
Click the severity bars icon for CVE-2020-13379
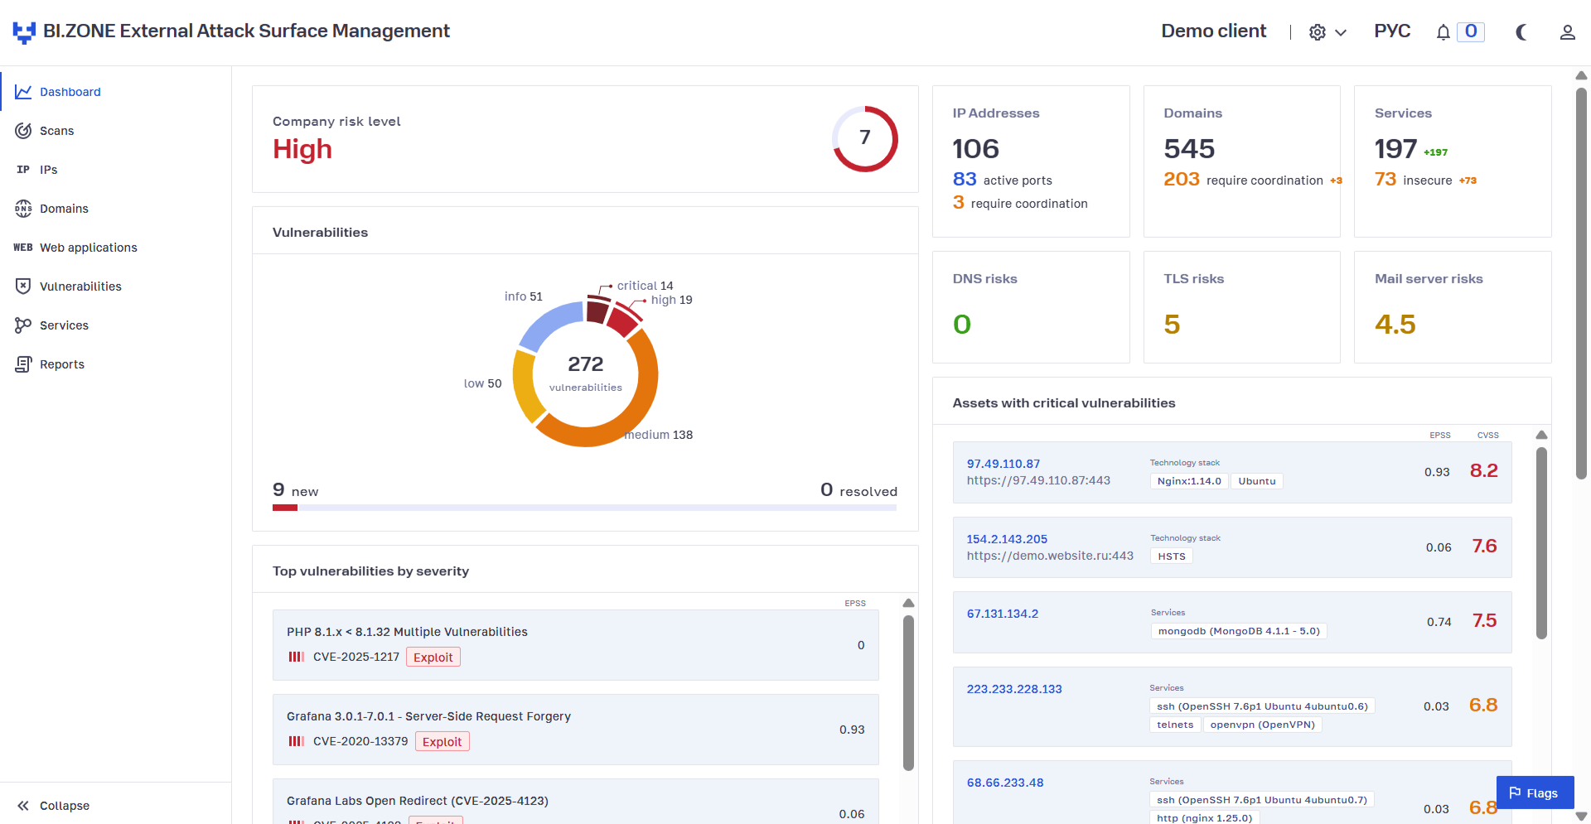pyautogui.click(x=296, y=741)
